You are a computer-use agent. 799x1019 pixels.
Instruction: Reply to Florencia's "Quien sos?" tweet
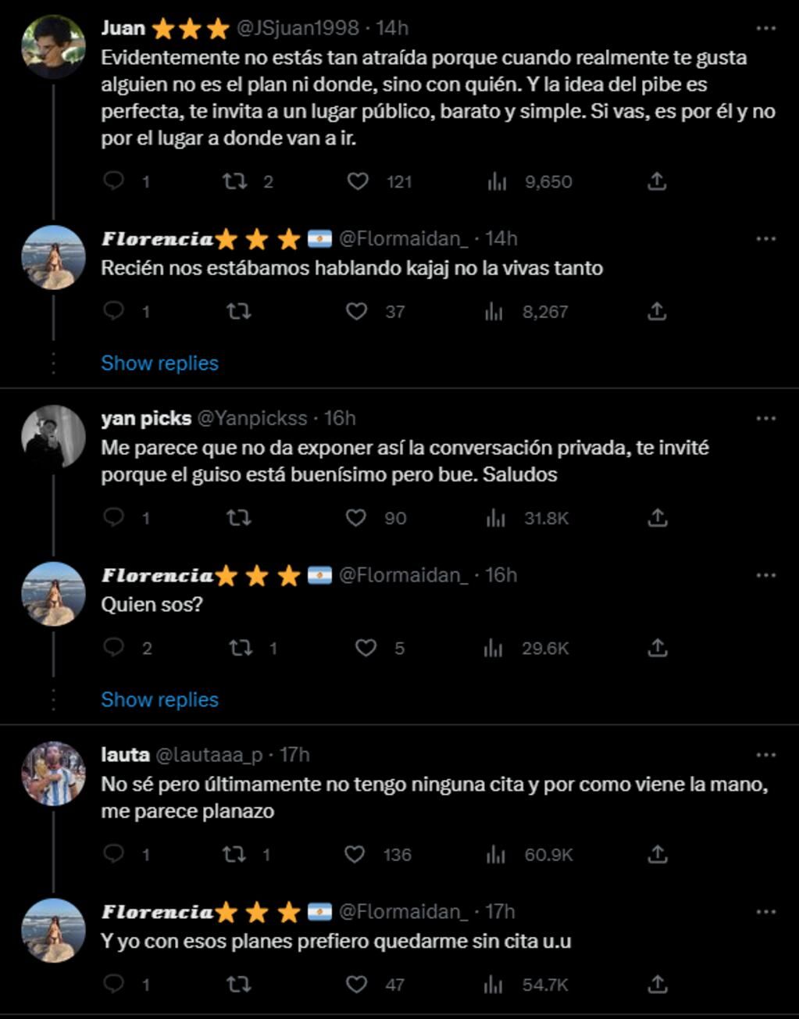point(114,647)
